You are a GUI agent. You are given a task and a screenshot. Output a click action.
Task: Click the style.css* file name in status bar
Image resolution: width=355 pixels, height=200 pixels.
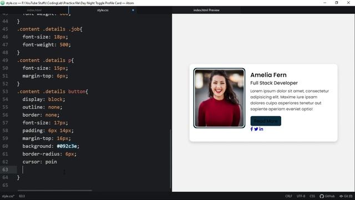8,196
